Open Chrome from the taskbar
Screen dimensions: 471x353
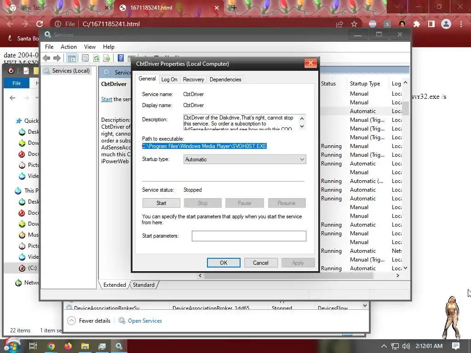pyautogui.click(x=51, y=346)
